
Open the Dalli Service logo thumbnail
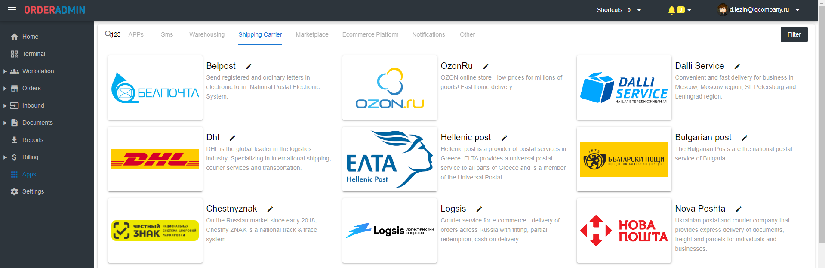pos(624,88)
